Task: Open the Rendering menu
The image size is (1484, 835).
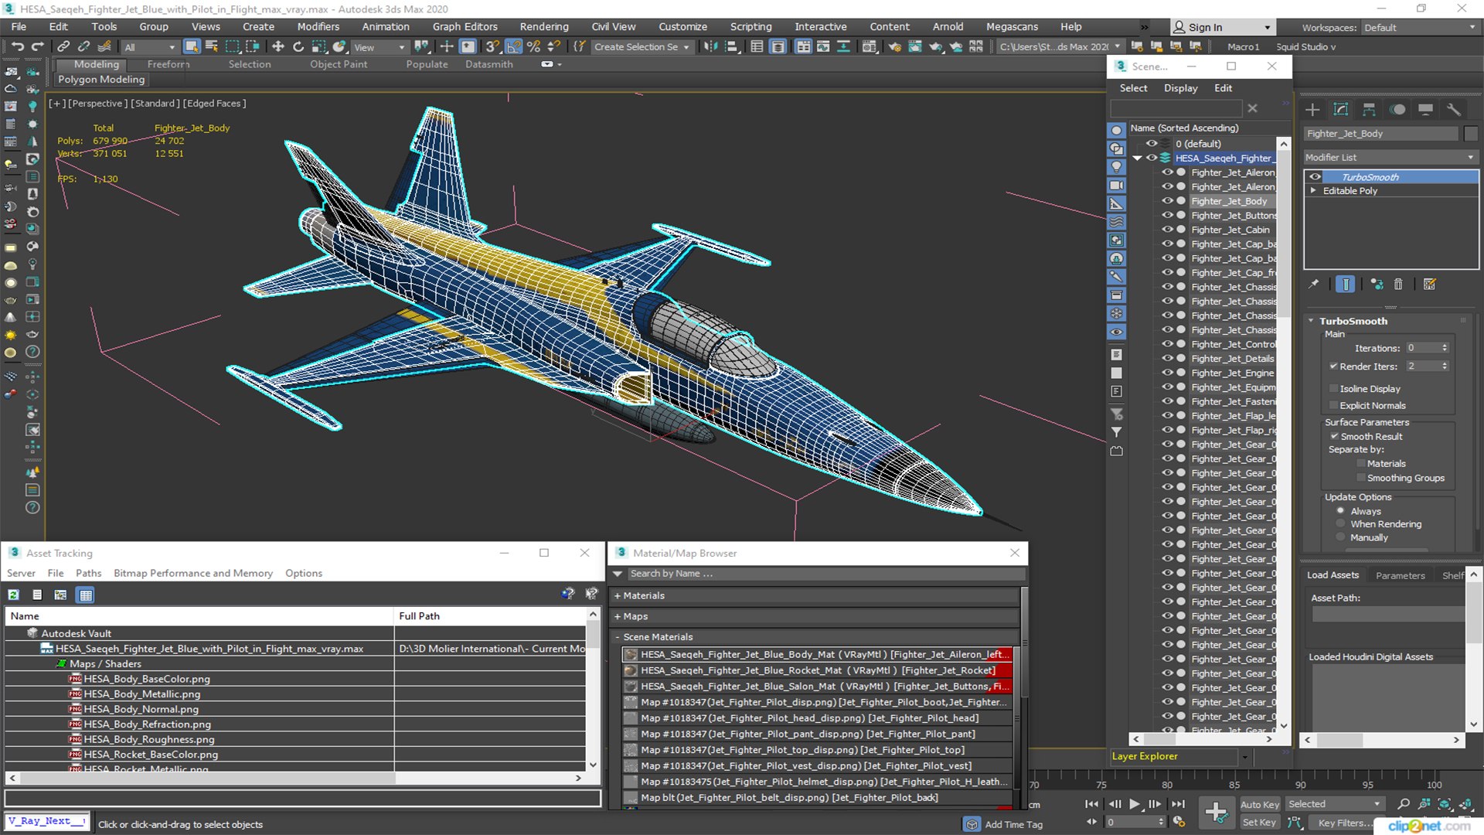Action: coord(544,26)
